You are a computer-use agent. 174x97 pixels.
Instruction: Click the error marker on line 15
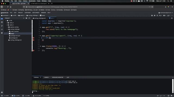pos(33,50)
